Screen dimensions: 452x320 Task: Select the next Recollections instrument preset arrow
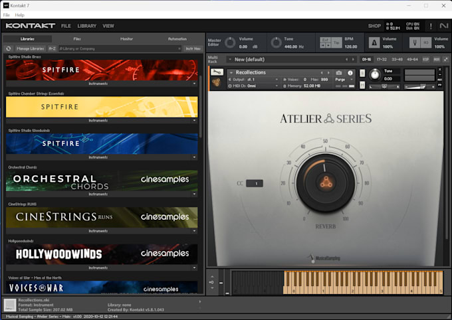coord(328,72)
